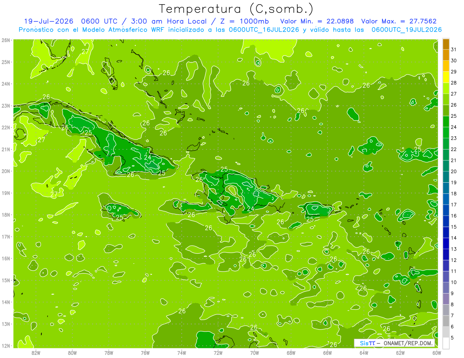Click the "0600UTC_19JUL2026" valid time

(406, 30)
